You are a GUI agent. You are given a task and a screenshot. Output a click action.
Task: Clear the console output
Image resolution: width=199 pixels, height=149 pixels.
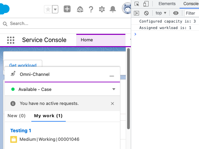click(x=146, y=13)
